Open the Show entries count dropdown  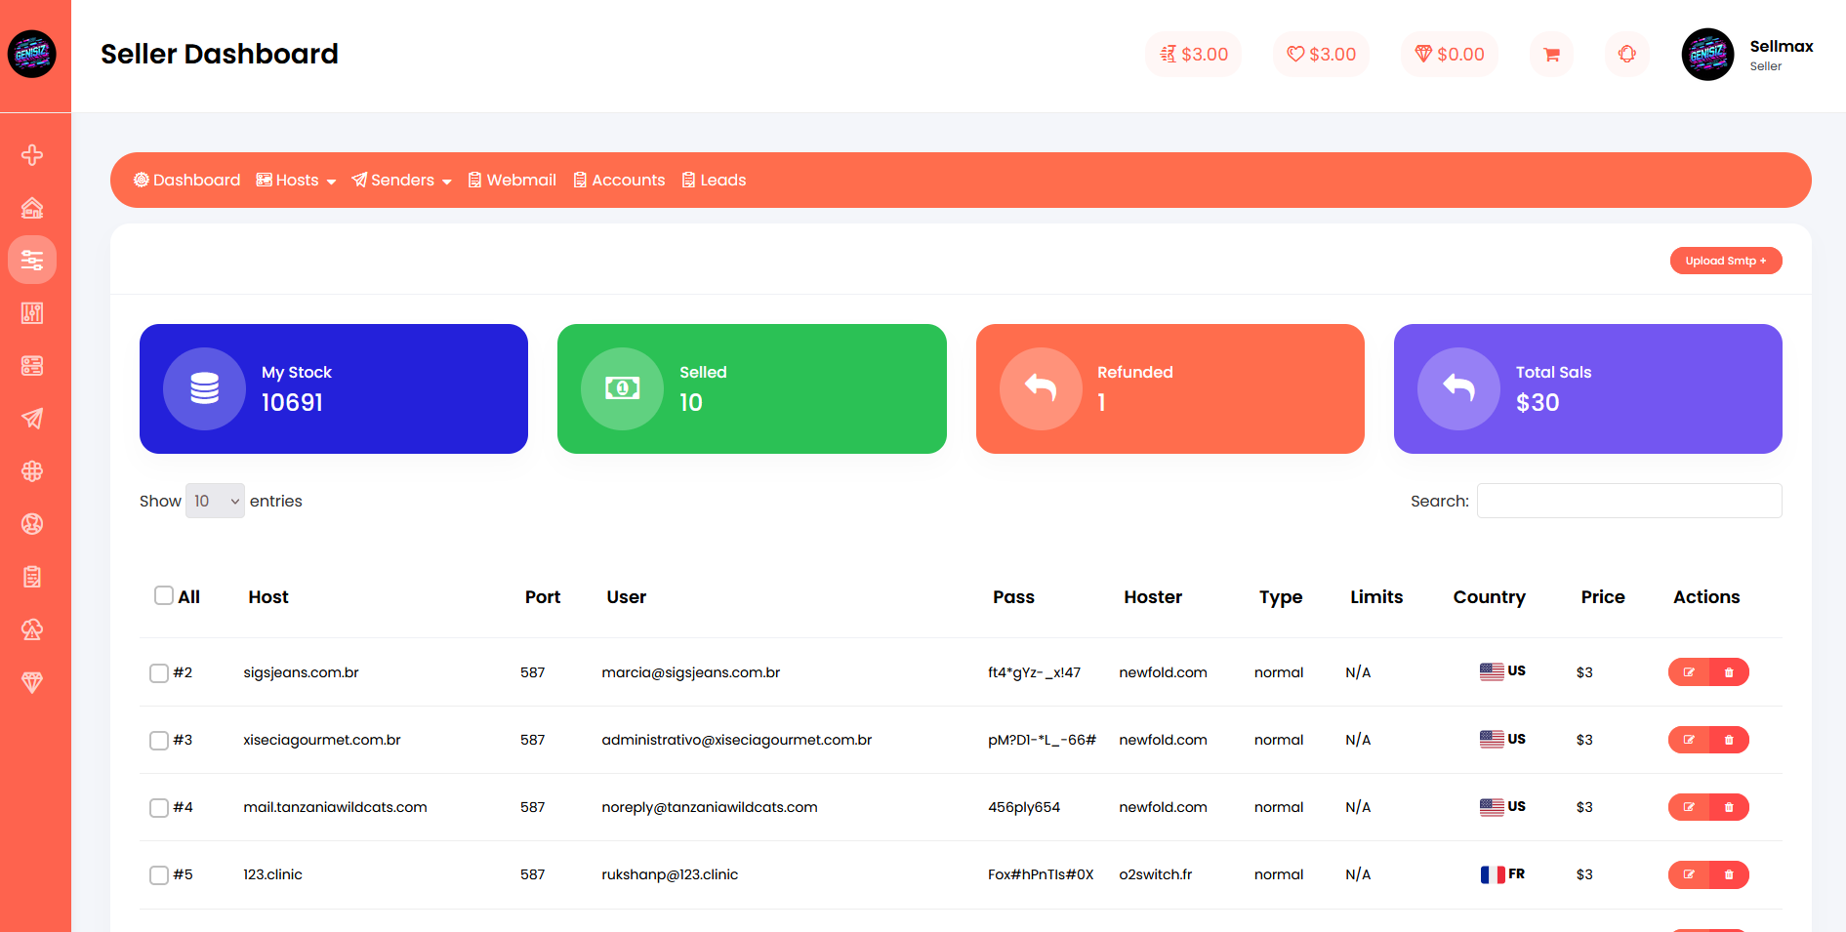(215, 501)
